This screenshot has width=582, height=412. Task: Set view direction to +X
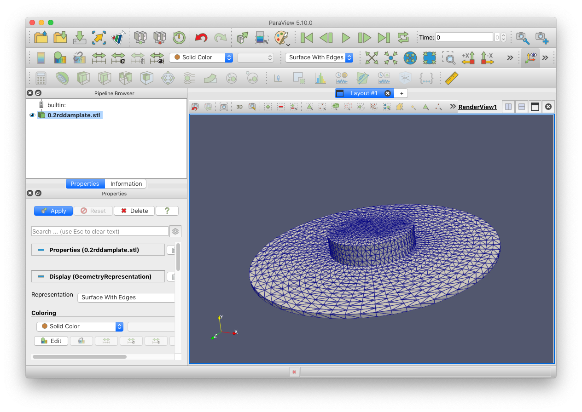(x=468, y=57)
